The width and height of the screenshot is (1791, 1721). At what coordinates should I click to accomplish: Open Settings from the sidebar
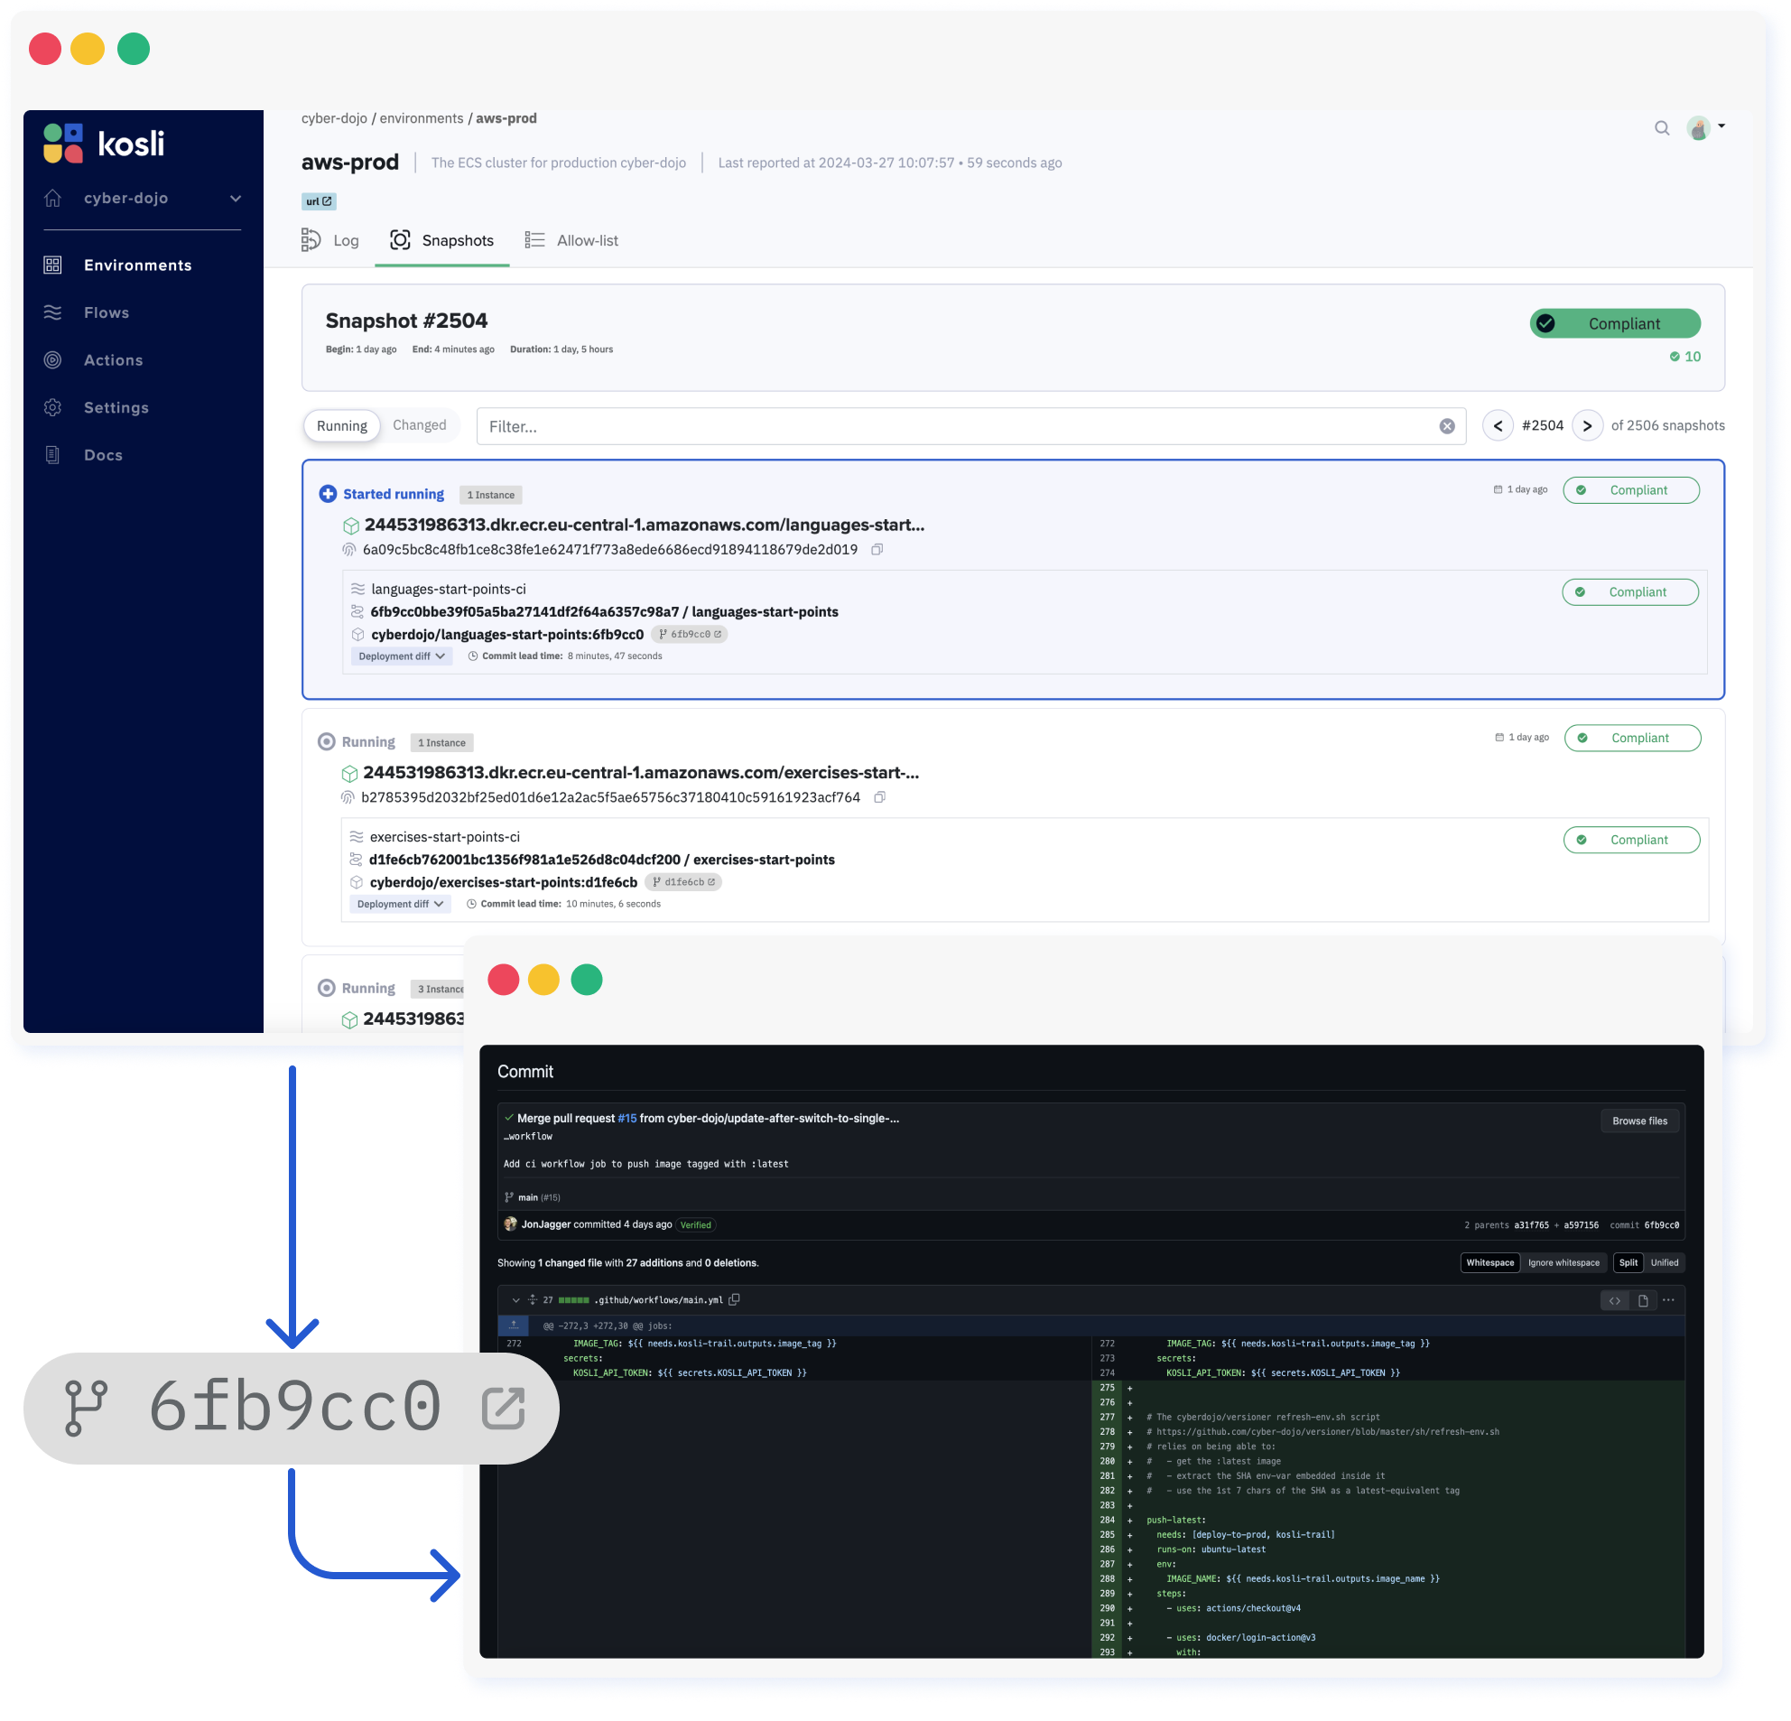(x=116, y=406)
